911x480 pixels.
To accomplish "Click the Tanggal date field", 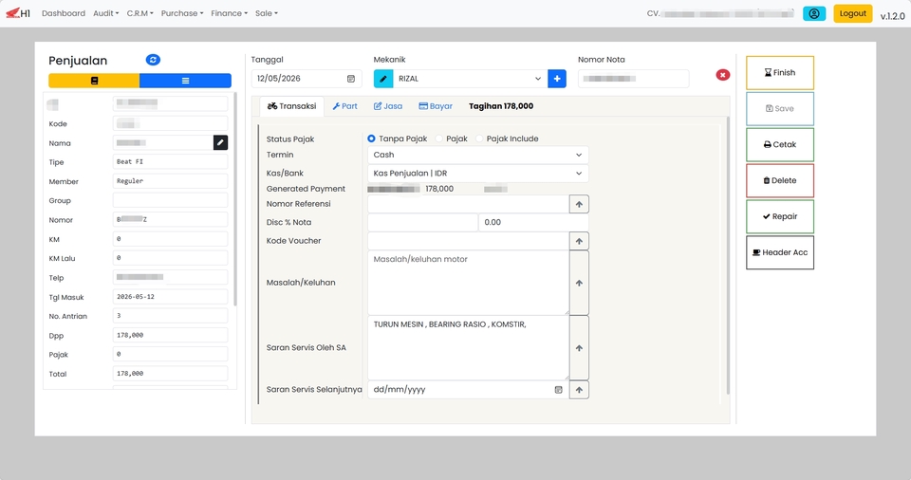I will click(x=307, y=79).
